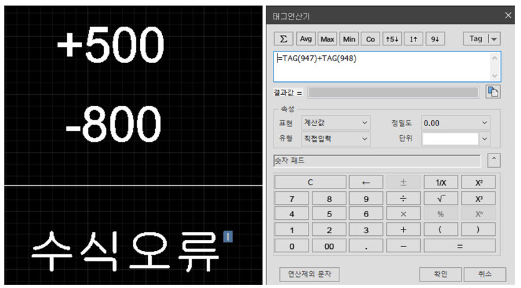The height and width of the screenshot is (288, 521).
Task: Click the number 6 key
Action: (x=366, y=214)
